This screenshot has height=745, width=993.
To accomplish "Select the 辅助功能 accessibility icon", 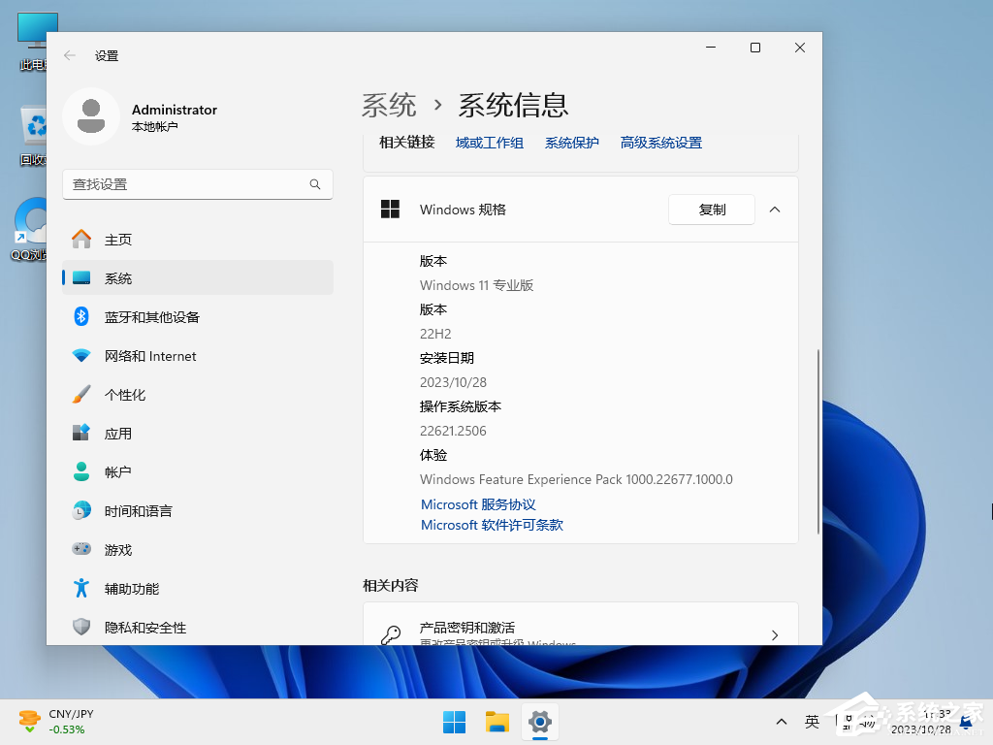I will (81, 588).
